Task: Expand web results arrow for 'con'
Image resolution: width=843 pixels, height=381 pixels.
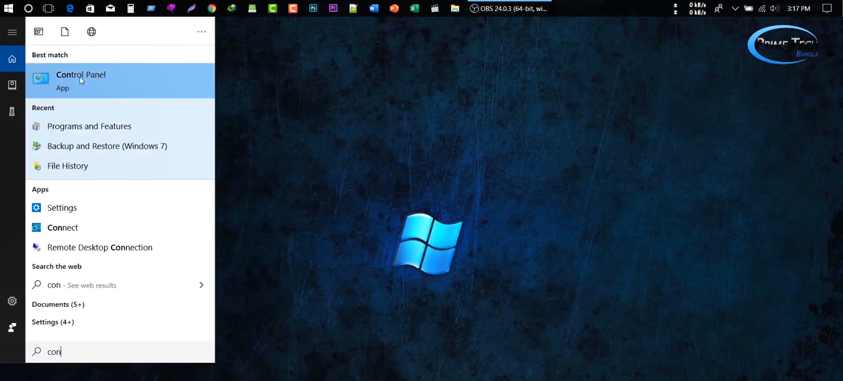Action: (x=201, y=285)
